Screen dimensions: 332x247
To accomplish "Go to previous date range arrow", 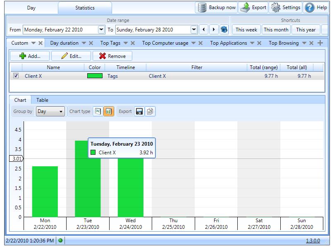I will [204, 29].
